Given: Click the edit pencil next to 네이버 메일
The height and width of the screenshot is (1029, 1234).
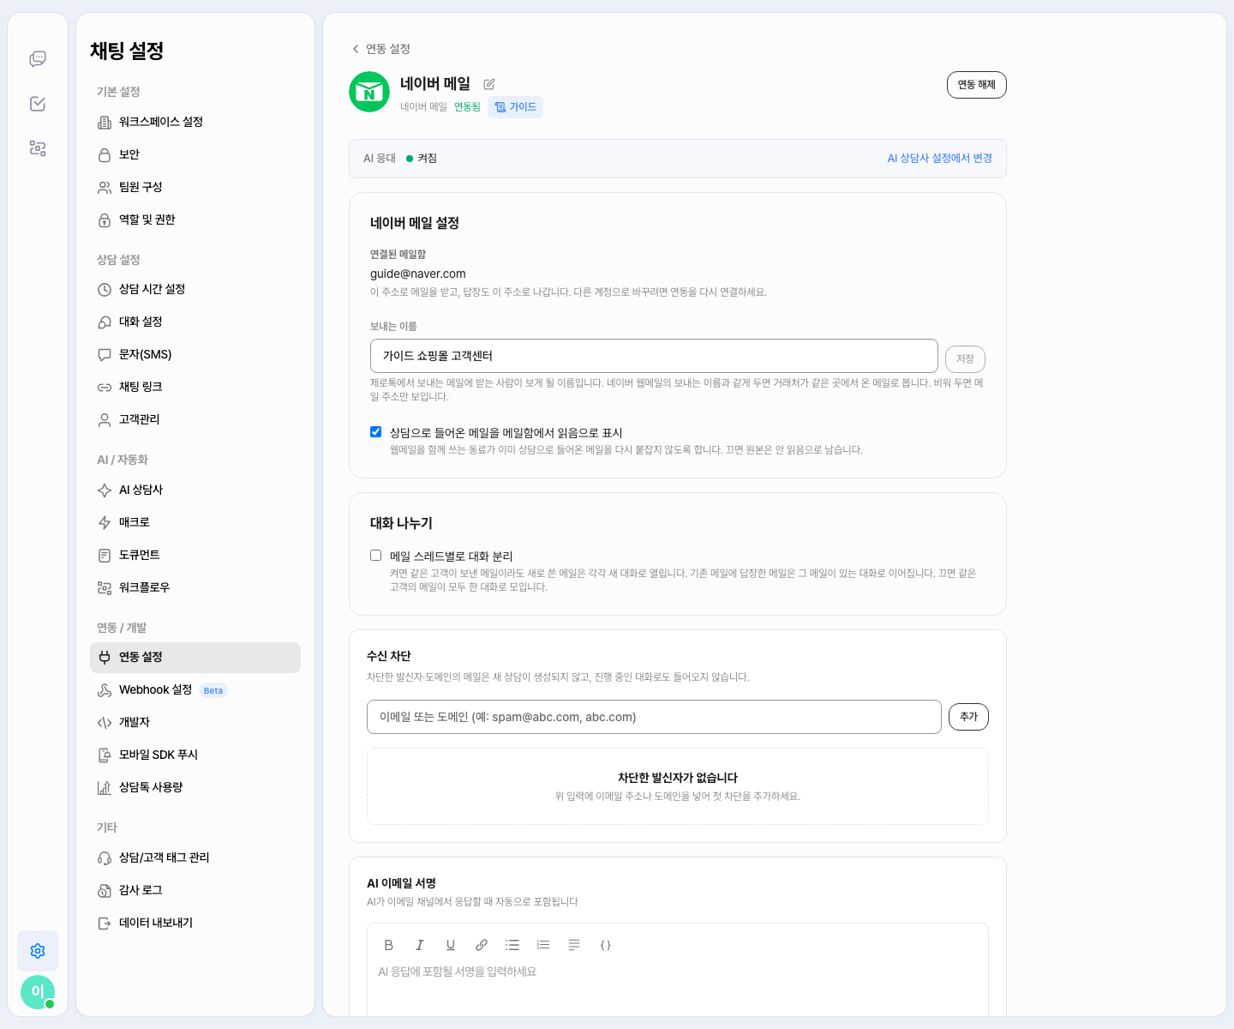Looking at the screenshot, I should pos(489,84).
